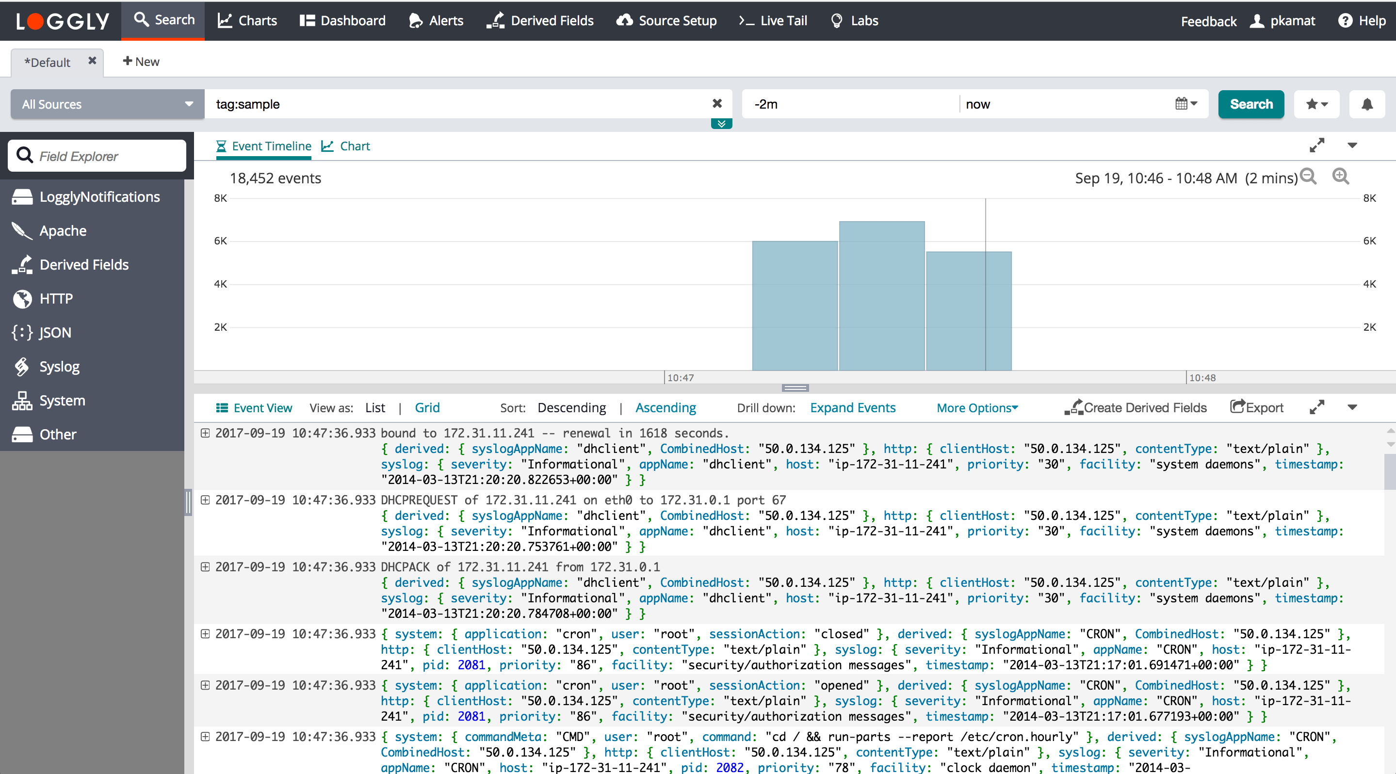This screenshot has width=1396, height=774.
Task: Zoom in the event timeline
Action: pos(1340,177)
